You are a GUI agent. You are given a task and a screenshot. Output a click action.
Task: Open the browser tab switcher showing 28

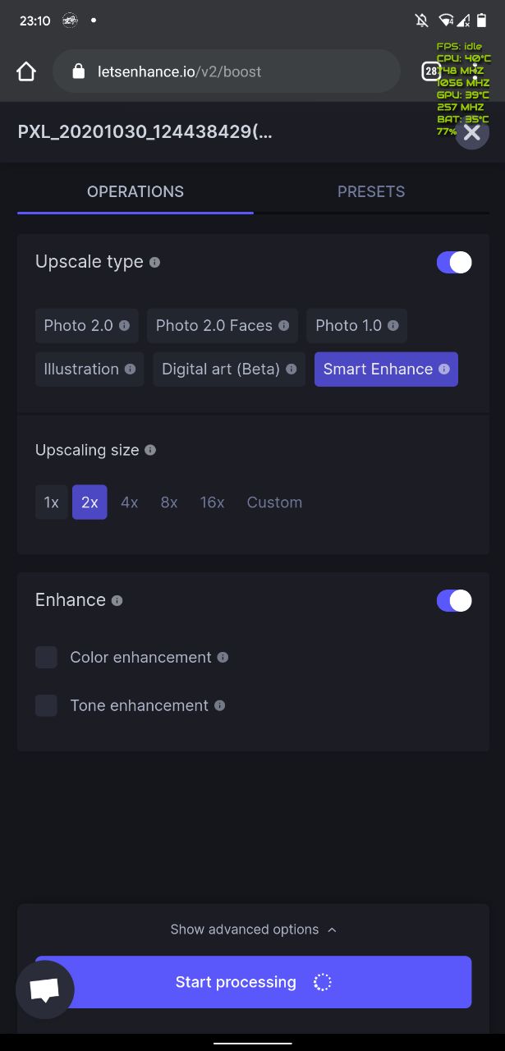(431, 71)
